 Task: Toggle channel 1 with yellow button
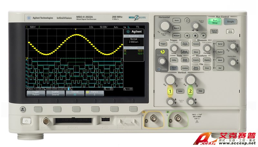[169, 92]
